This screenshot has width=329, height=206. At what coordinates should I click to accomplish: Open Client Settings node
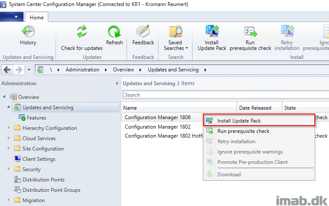pyautogui.click(x=35, y=159)
